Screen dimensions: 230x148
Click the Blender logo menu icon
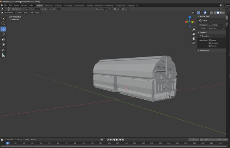pos(2,5)
